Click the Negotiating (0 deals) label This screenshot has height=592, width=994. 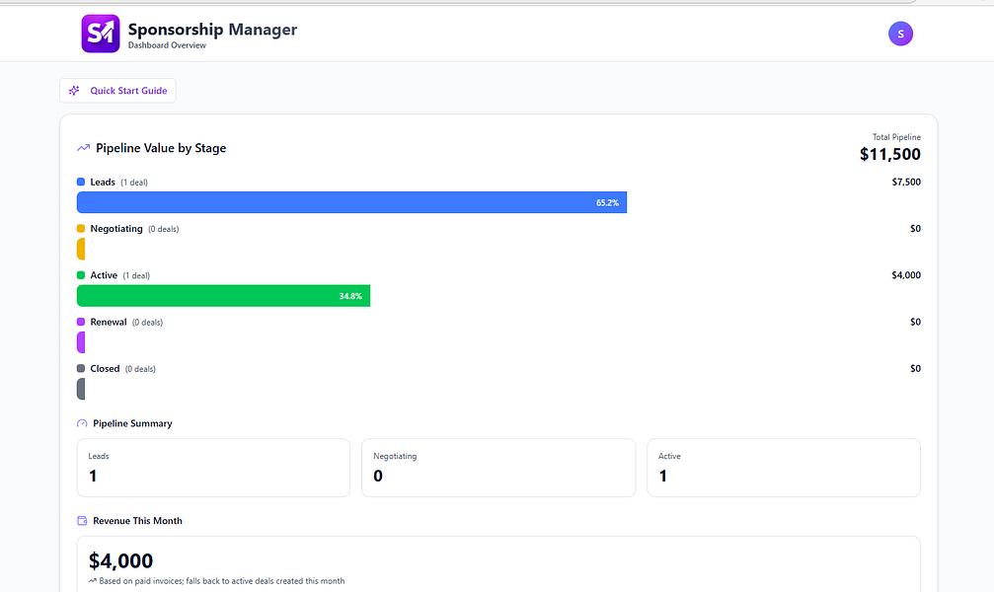[x=134, y=229]
